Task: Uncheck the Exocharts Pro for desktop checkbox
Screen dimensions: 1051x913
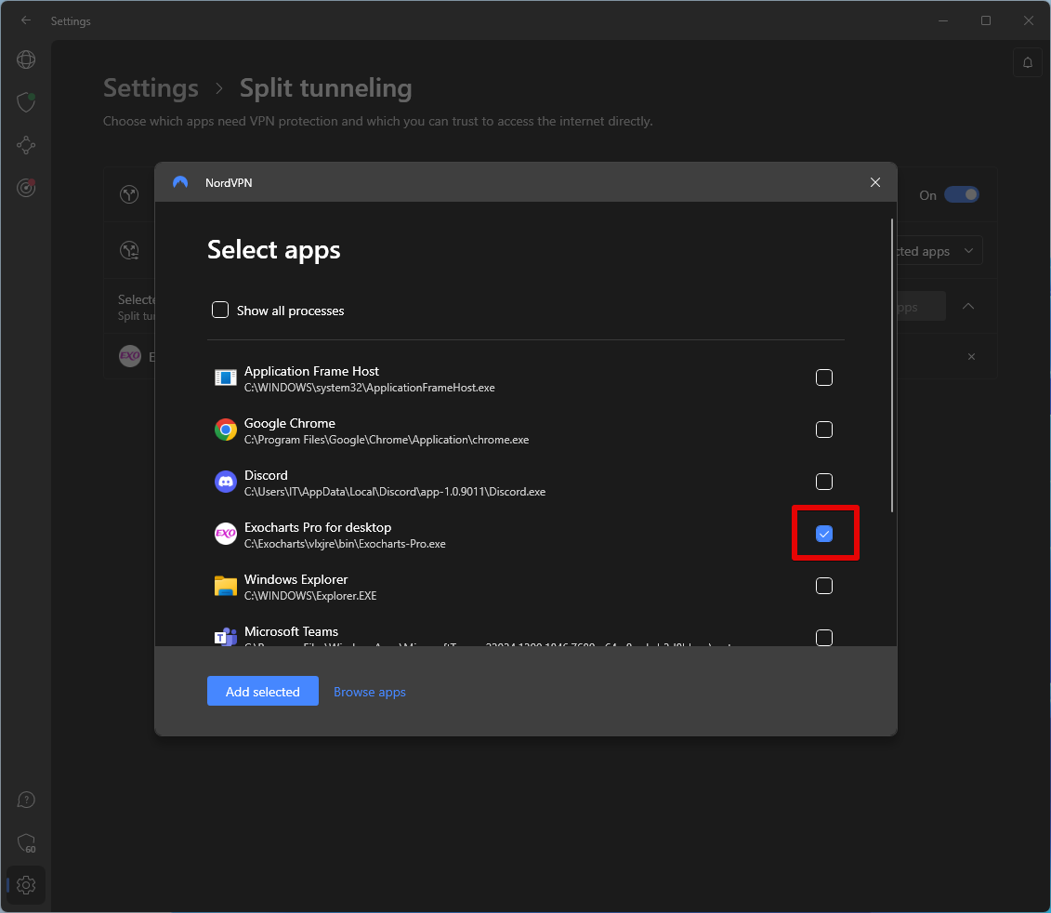Action: coord(823,534)
